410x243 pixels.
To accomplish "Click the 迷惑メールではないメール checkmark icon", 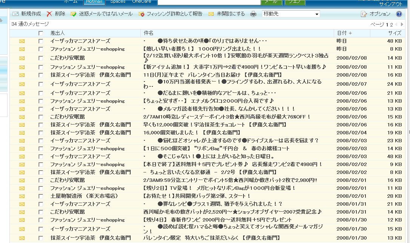I will click(74, 14).
